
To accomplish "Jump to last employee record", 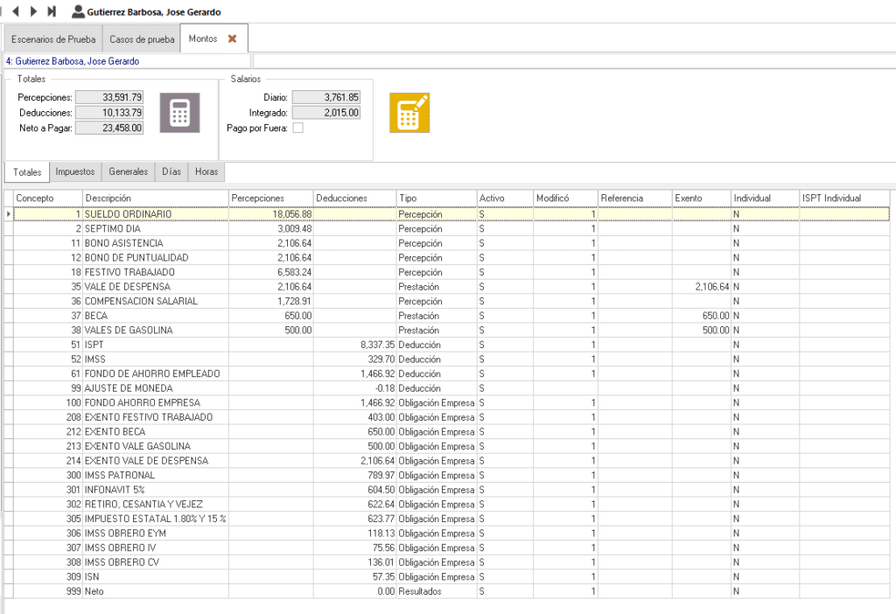I will tap(52, 12).
